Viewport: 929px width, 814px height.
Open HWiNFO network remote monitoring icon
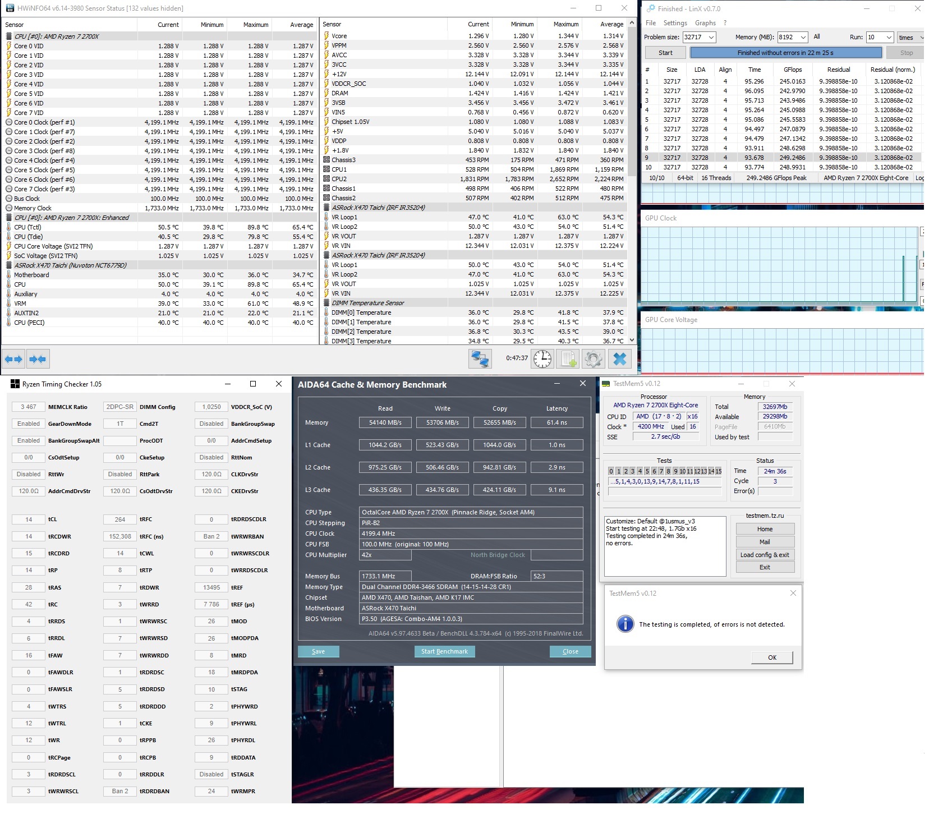pos(480,358)
